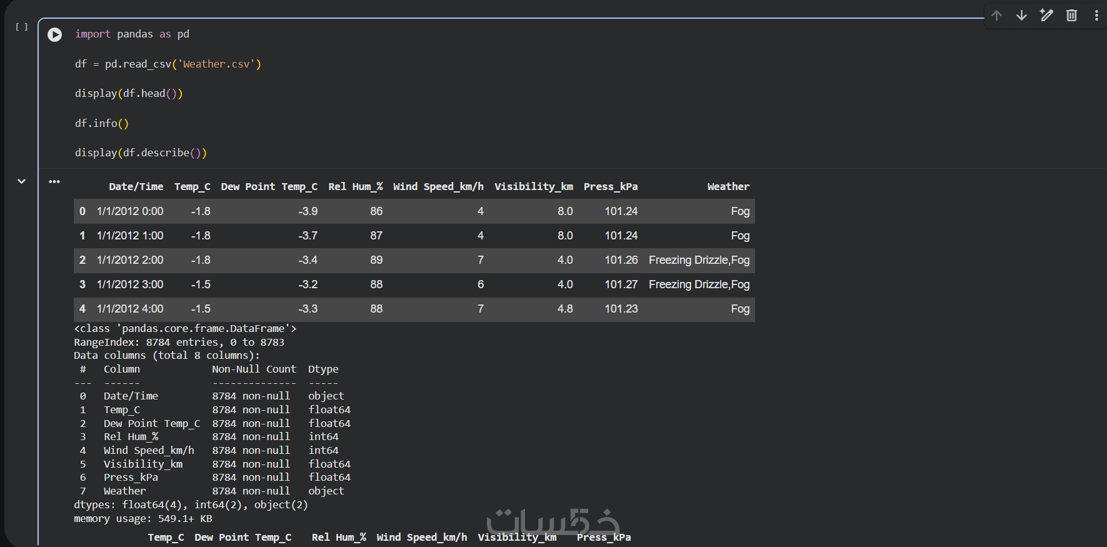Click the dew point value -3.4
The height and width of the screenshot is (547, 1107).
[x=308, y=260]
